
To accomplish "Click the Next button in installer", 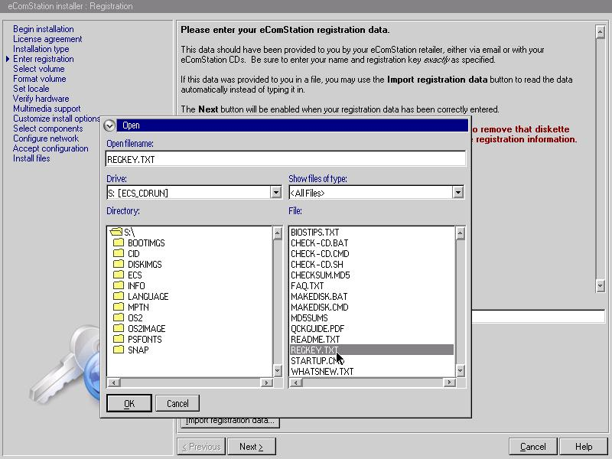I will pyautogui.click(x=252, y=447).
